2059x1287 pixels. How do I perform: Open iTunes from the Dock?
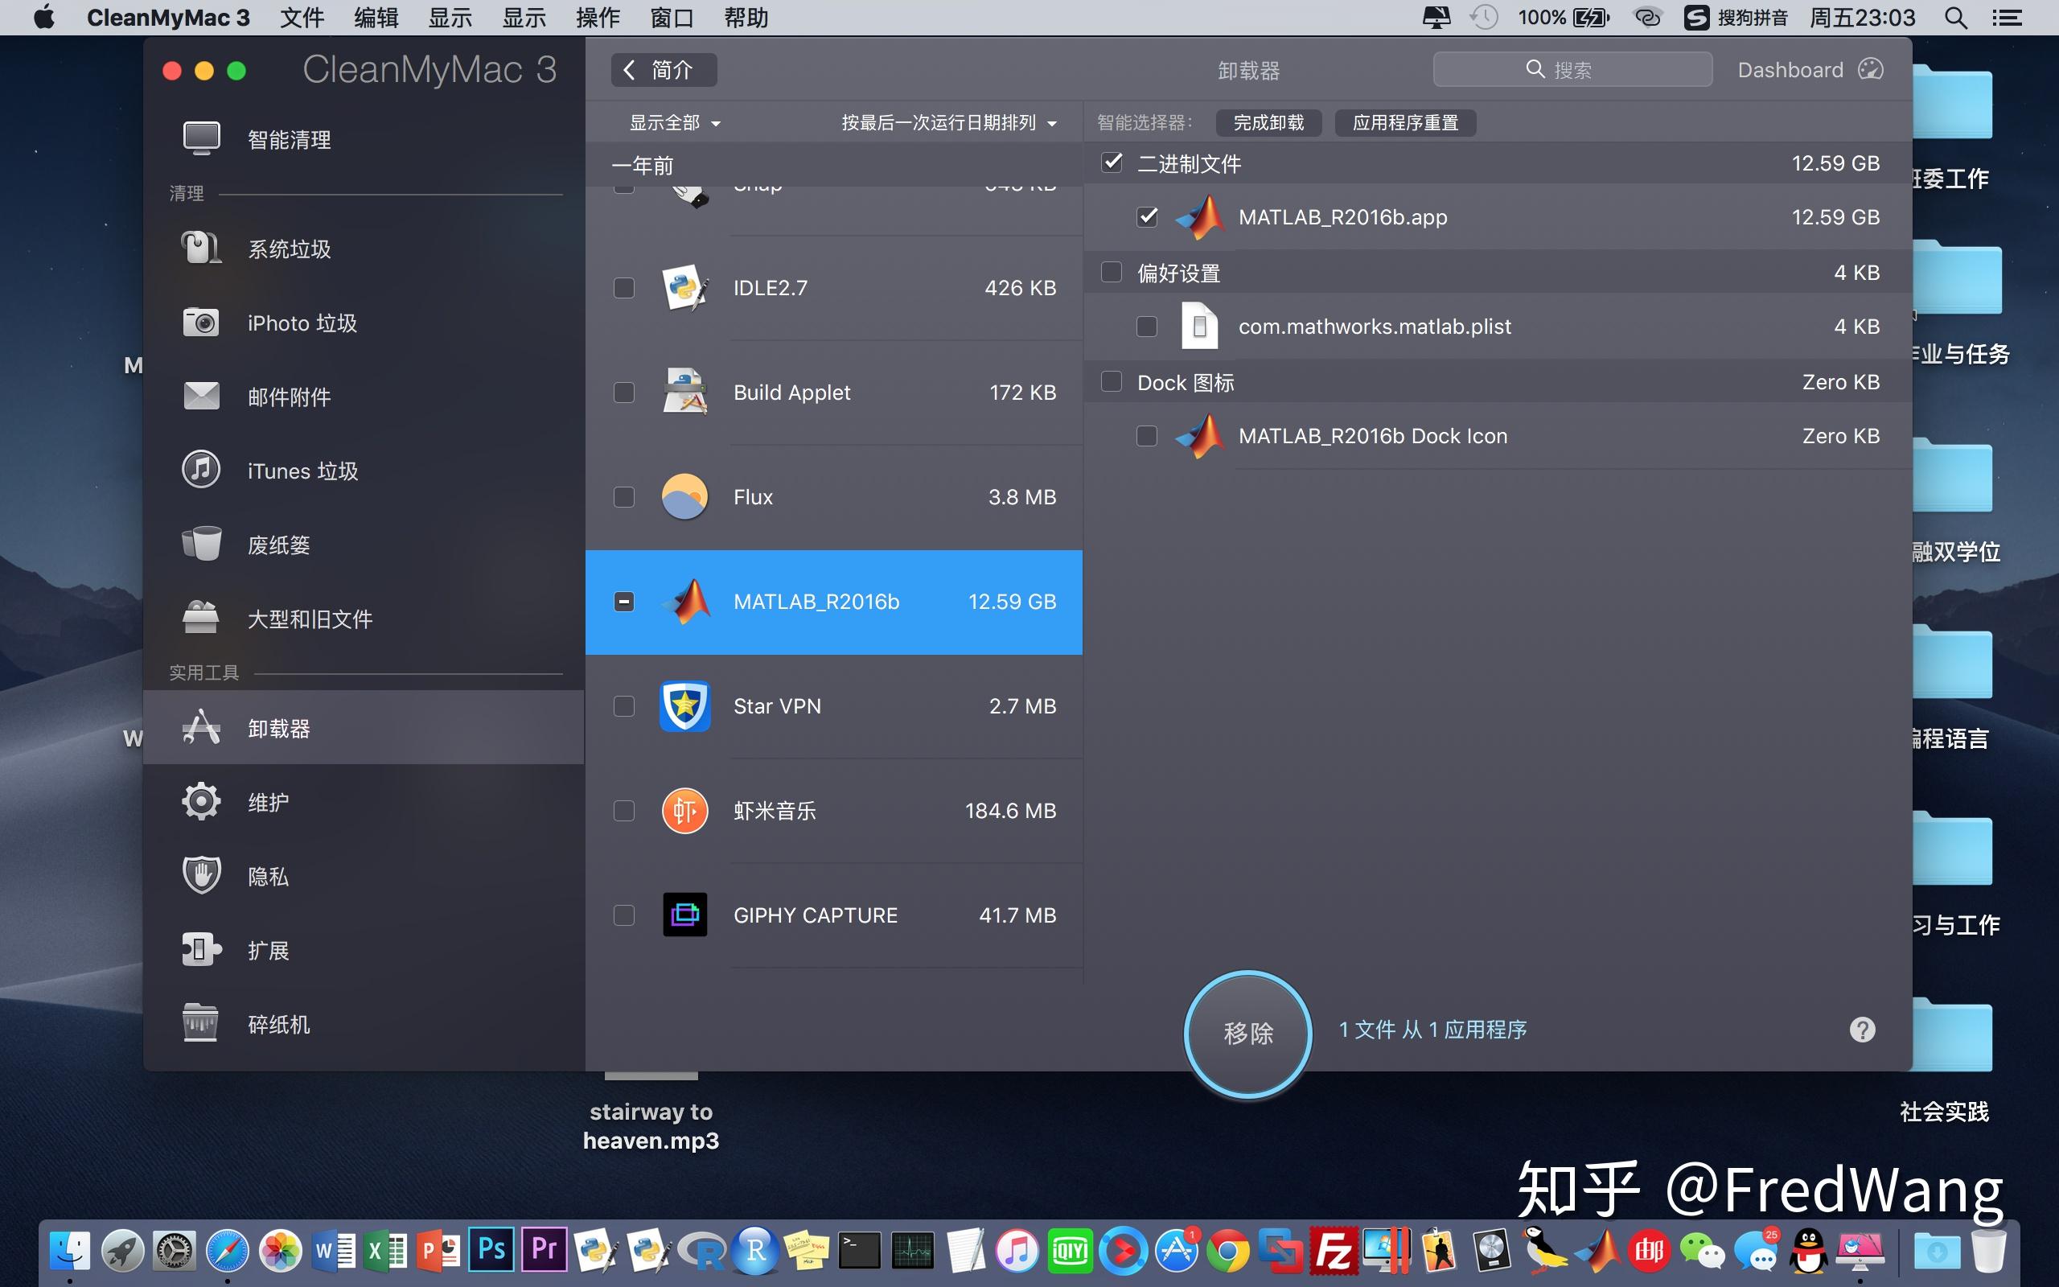tap(1017, 1250)
